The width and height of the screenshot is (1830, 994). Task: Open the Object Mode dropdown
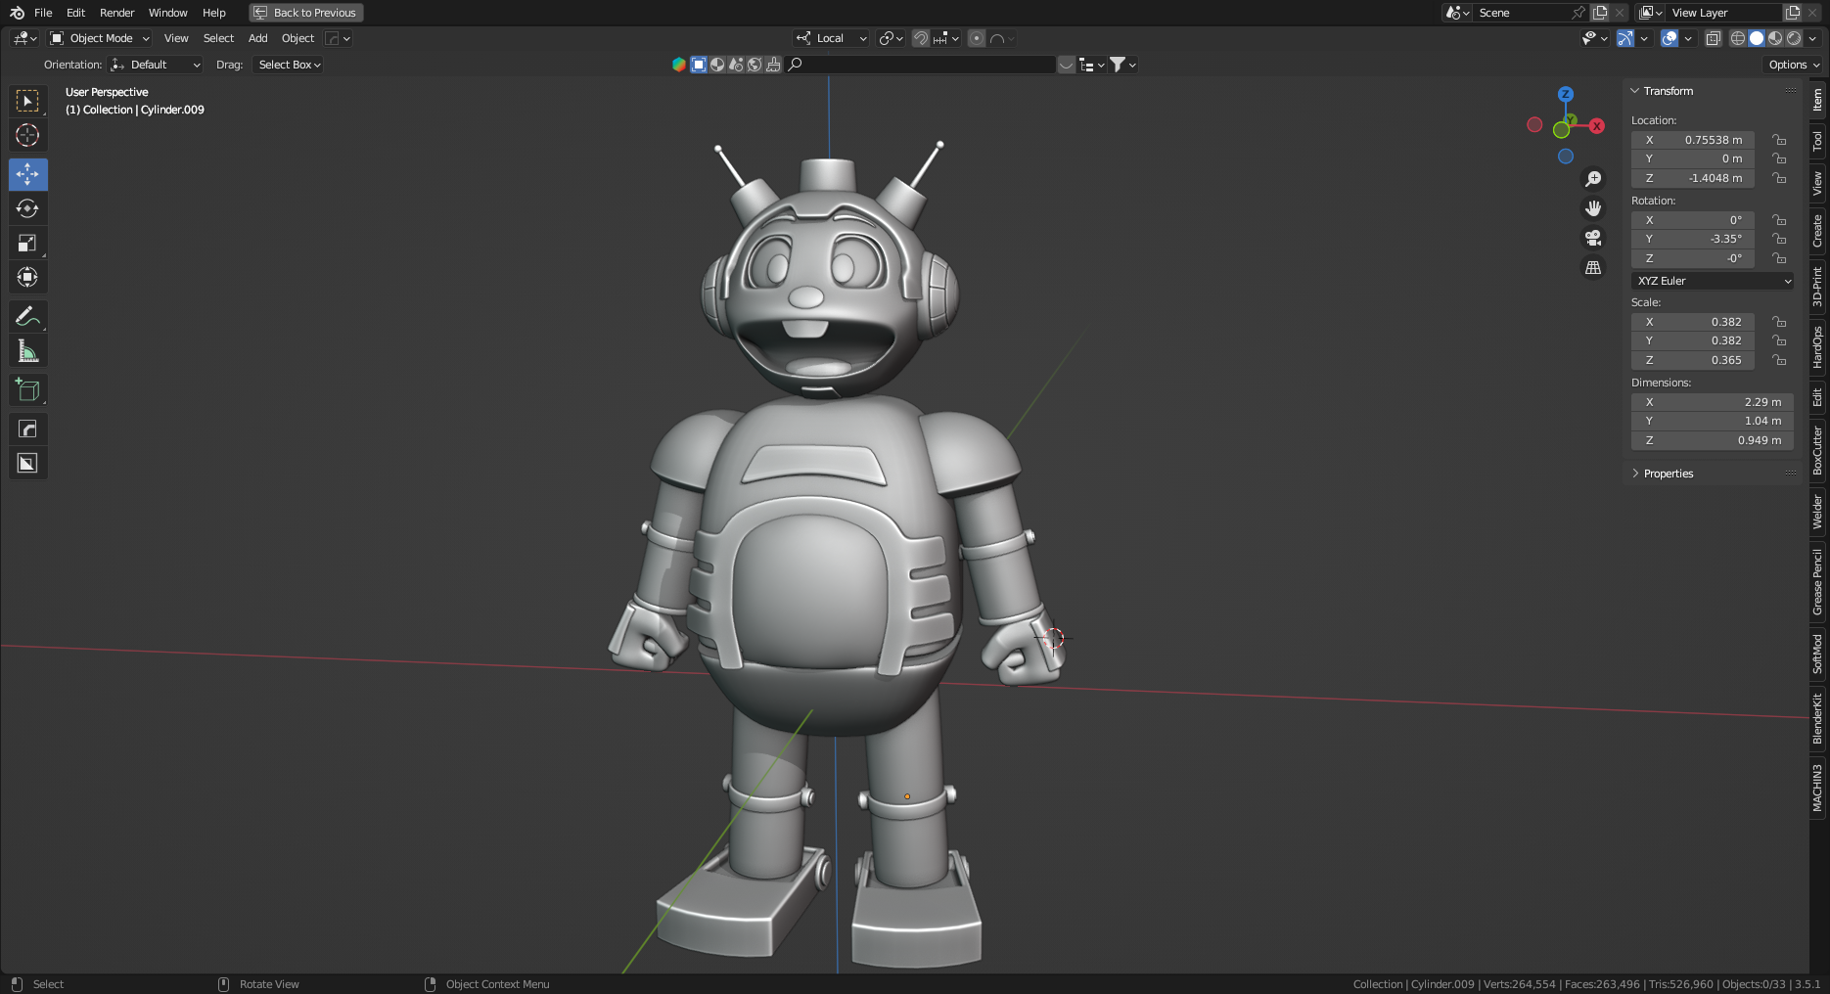tap(100, 38)
